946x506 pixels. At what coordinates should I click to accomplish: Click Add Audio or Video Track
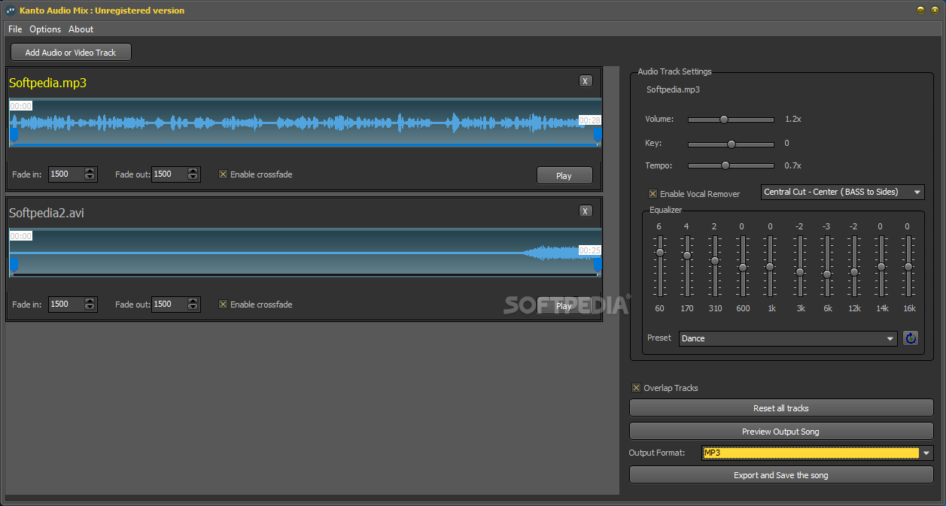(x=71, y=53)
